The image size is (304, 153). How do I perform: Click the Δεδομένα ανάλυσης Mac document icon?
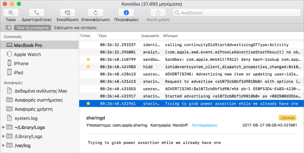point(9,90)
